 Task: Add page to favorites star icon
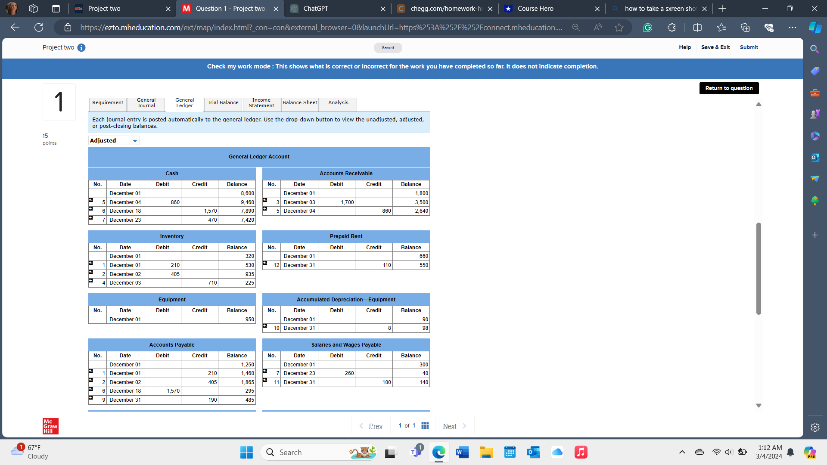tap(619, 28)
